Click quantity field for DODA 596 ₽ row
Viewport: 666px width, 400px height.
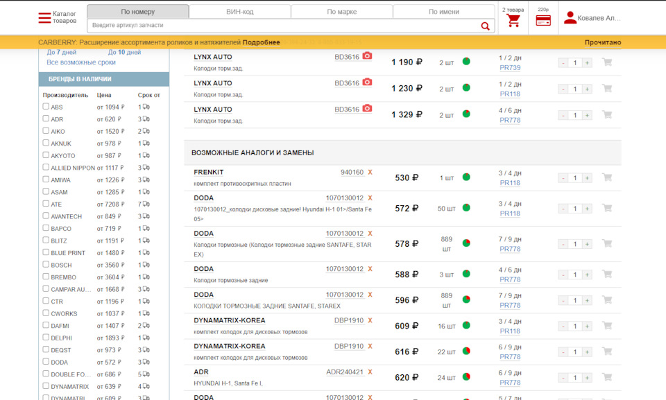[575, 301]
